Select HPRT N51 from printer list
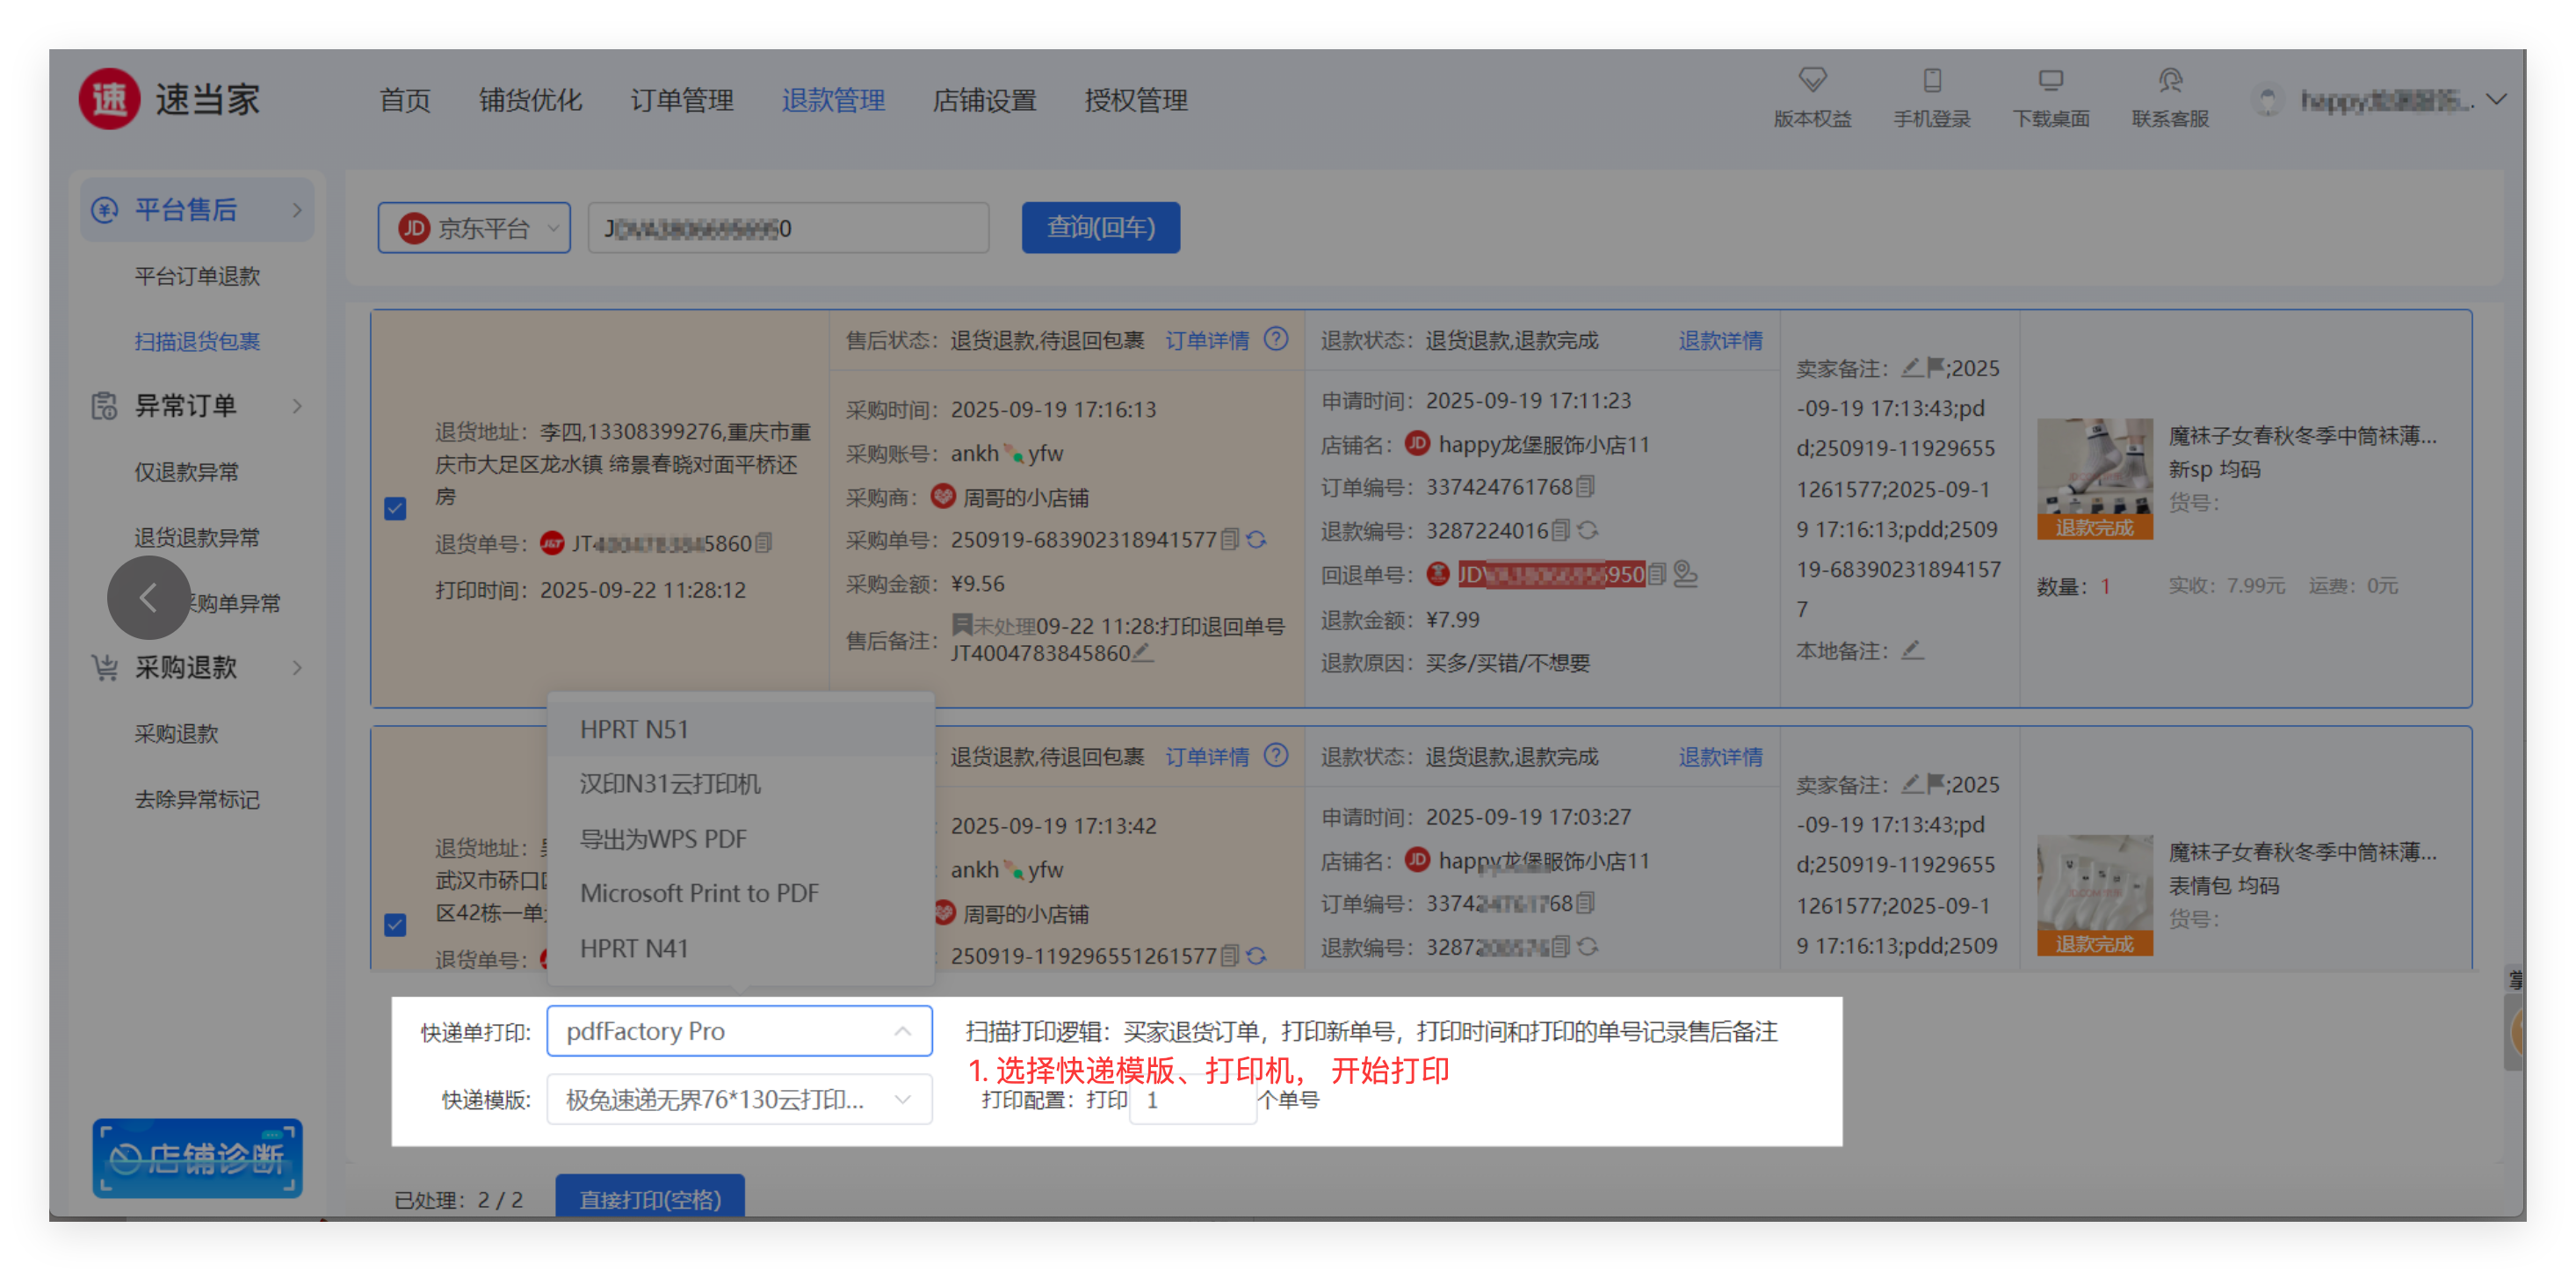This screenshot has width=2576, height=1271. pos(634,730)
